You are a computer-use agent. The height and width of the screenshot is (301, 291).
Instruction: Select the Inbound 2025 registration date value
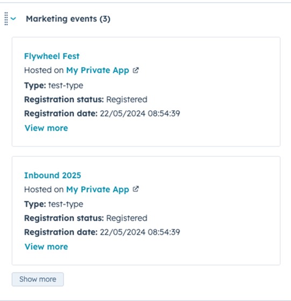pyautogui.click(x=140, y=232)
